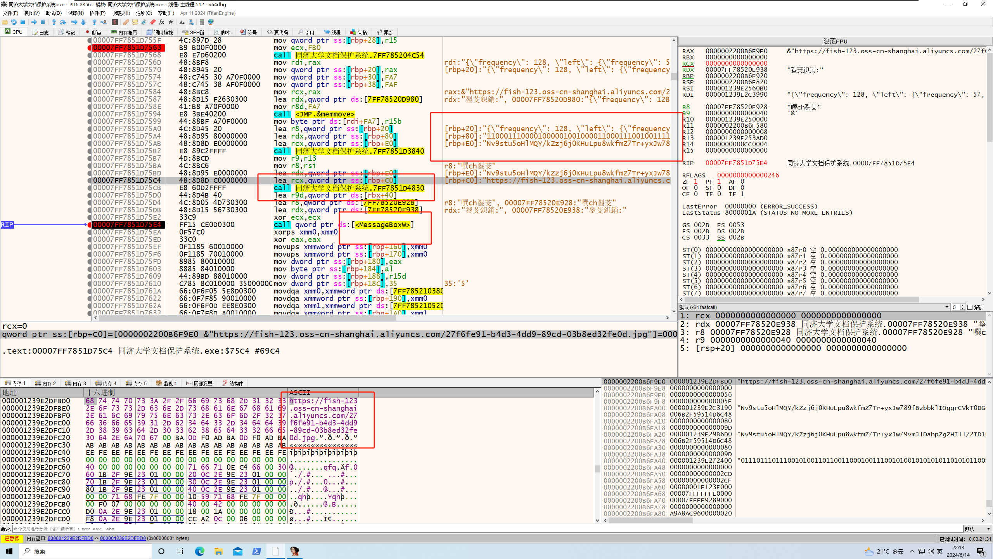Toggle breakpoint bullet at 00007FF7851D75B2

click(90, 151)
